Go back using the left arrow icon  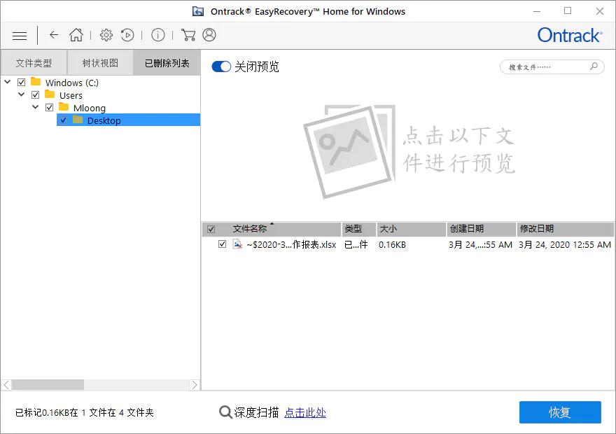point(54,35)
